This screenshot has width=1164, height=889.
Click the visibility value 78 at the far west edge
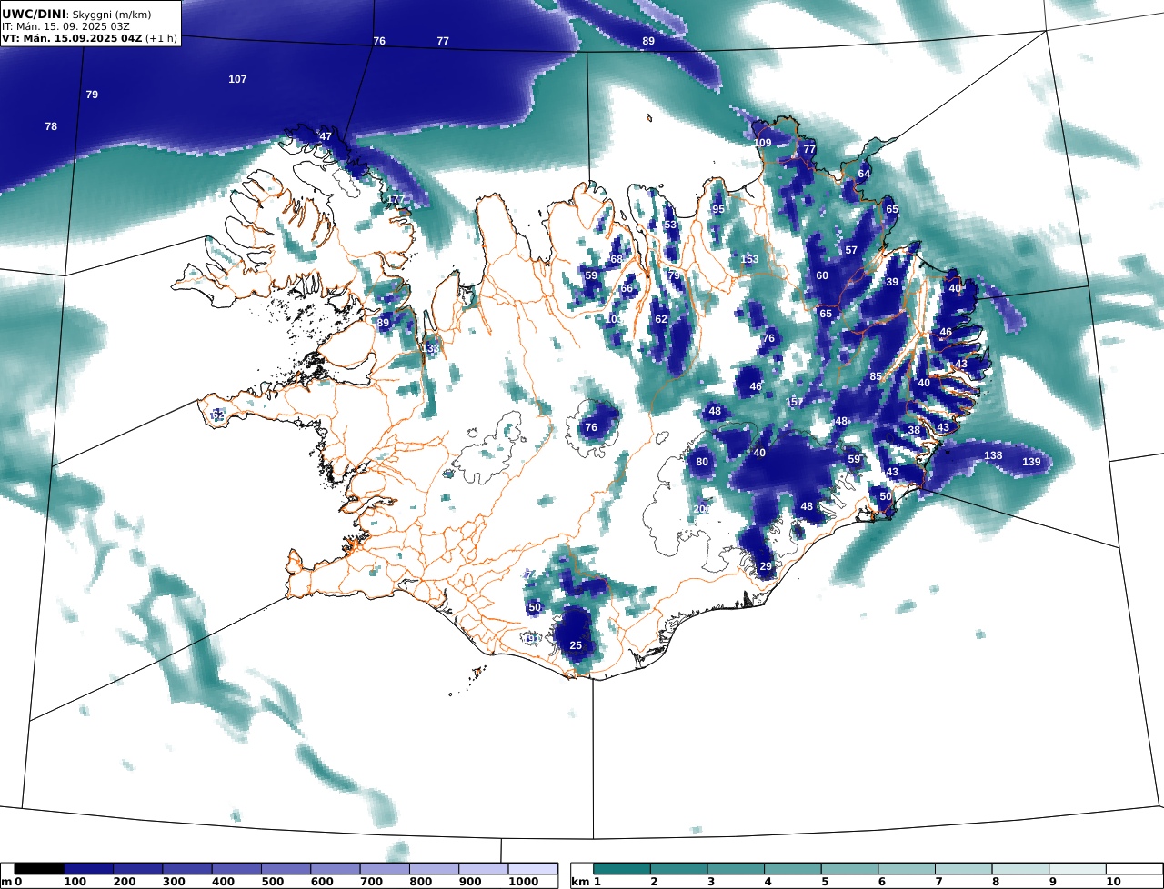[x=51, y=126]
